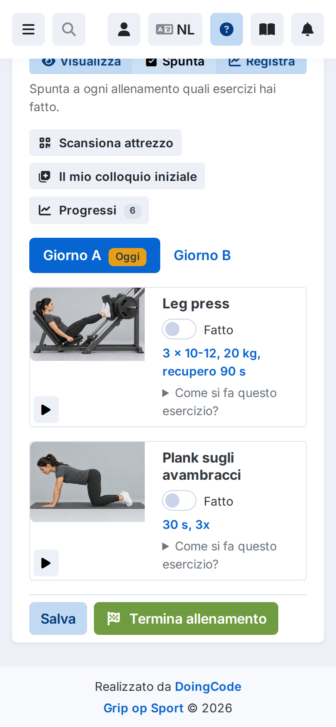336x727 pixels.
Task: Open the notifications bell
Action: pos(308,29)
